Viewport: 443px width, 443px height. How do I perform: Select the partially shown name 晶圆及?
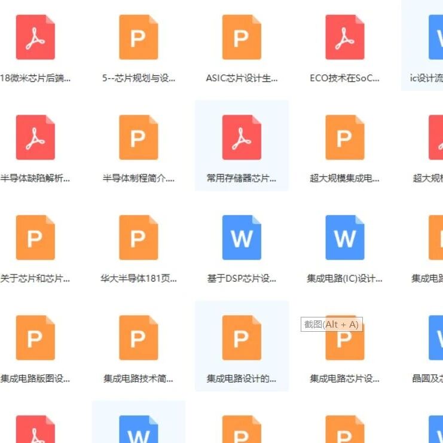pos(427,378)
